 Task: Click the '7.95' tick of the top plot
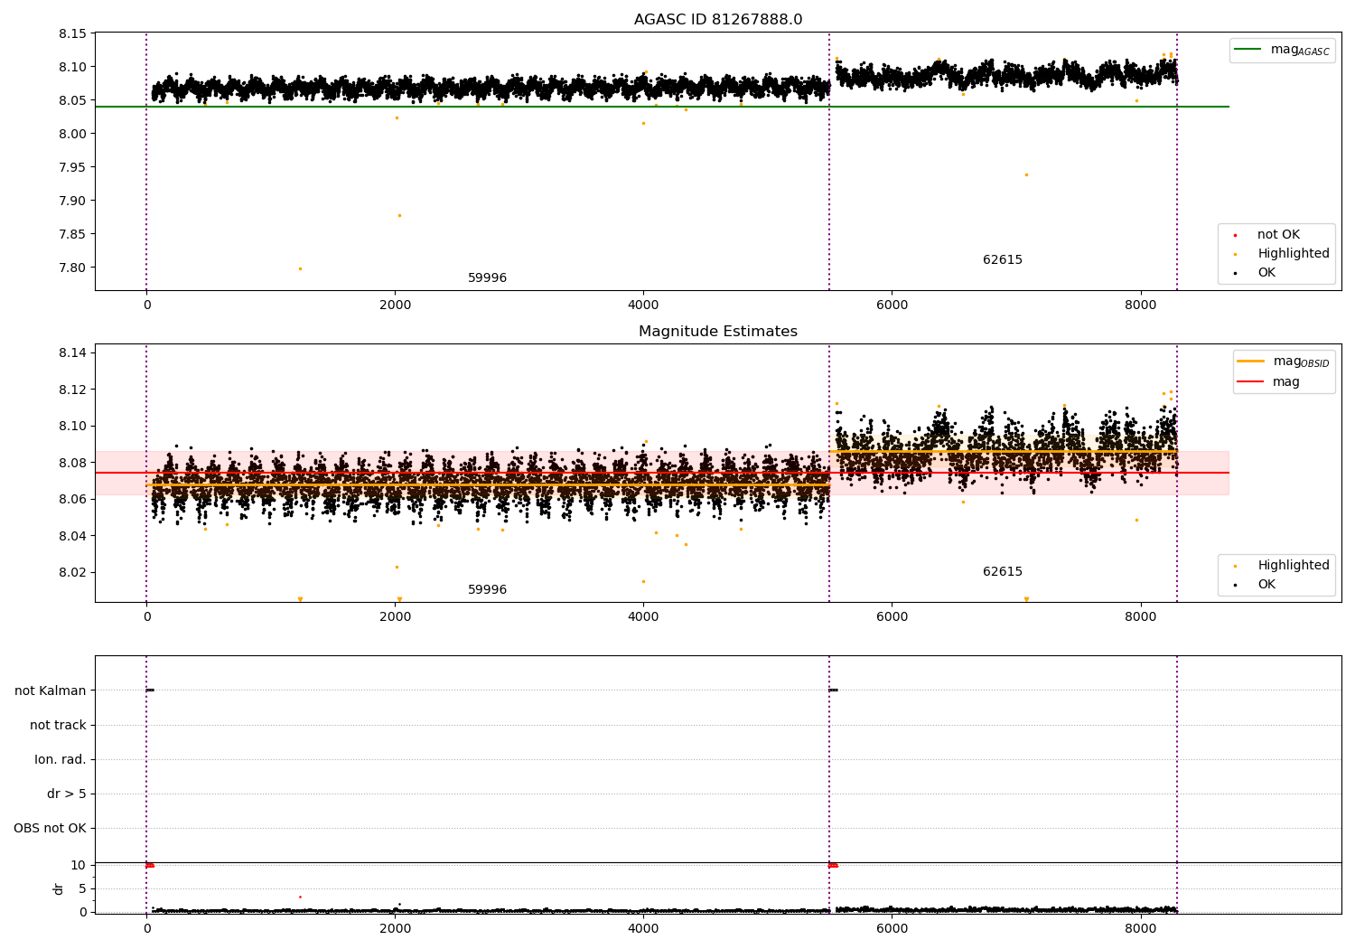point(72,167)
